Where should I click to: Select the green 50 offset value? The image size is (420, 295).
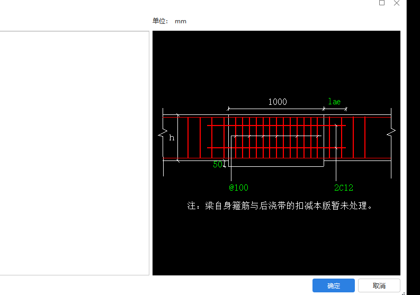coord(218,164)
